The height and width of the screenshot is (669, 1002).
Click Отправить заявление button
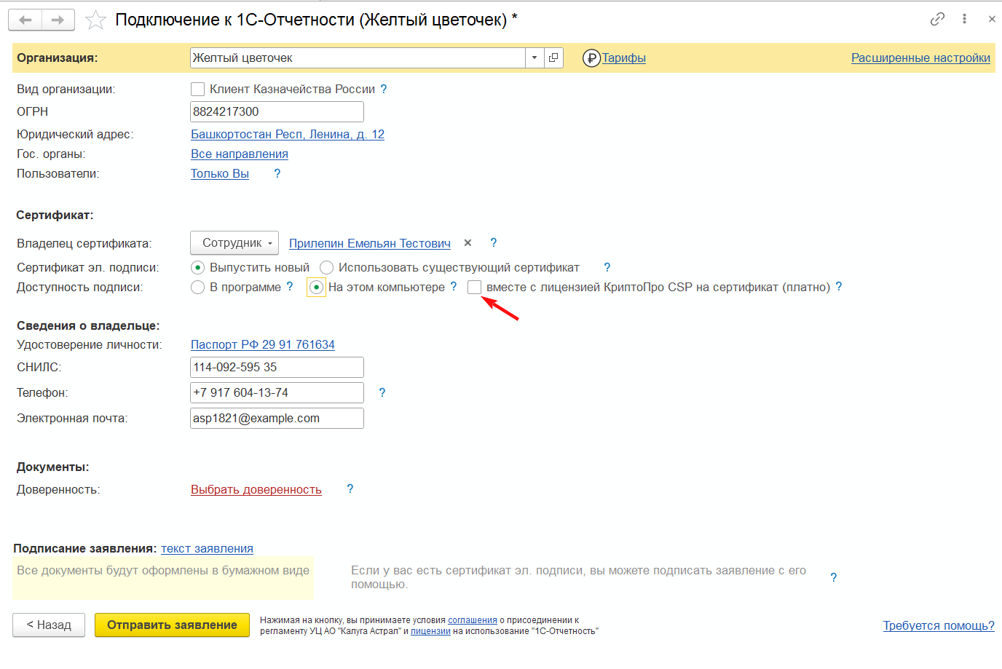click(173, 625)
